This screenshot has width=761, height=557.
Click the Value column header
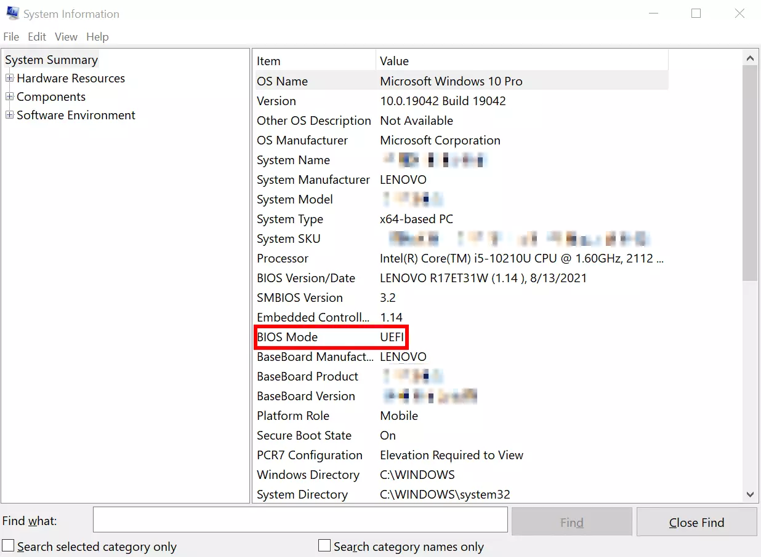[x=521, y=61]
